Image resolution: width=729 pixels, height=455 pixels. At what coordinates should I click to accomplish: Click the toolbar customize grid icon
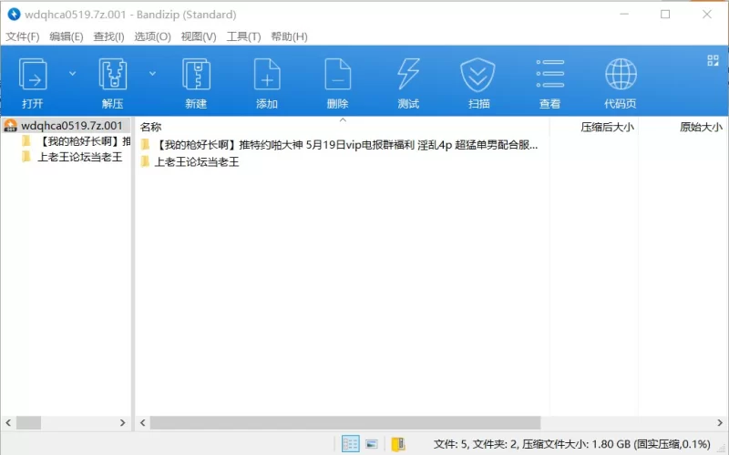713,60
